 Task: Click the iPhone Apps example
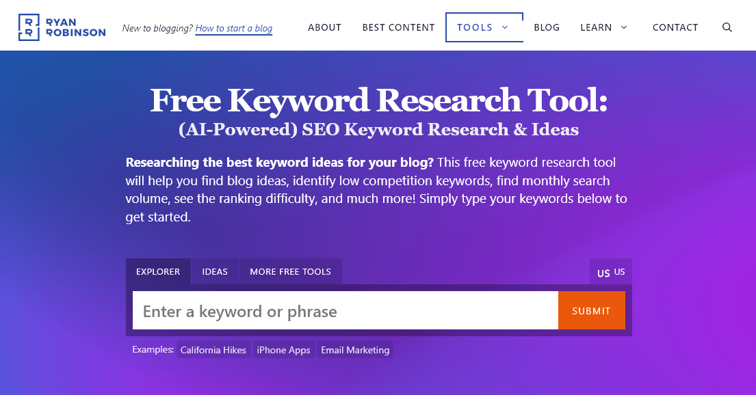(x=283, y=349)
